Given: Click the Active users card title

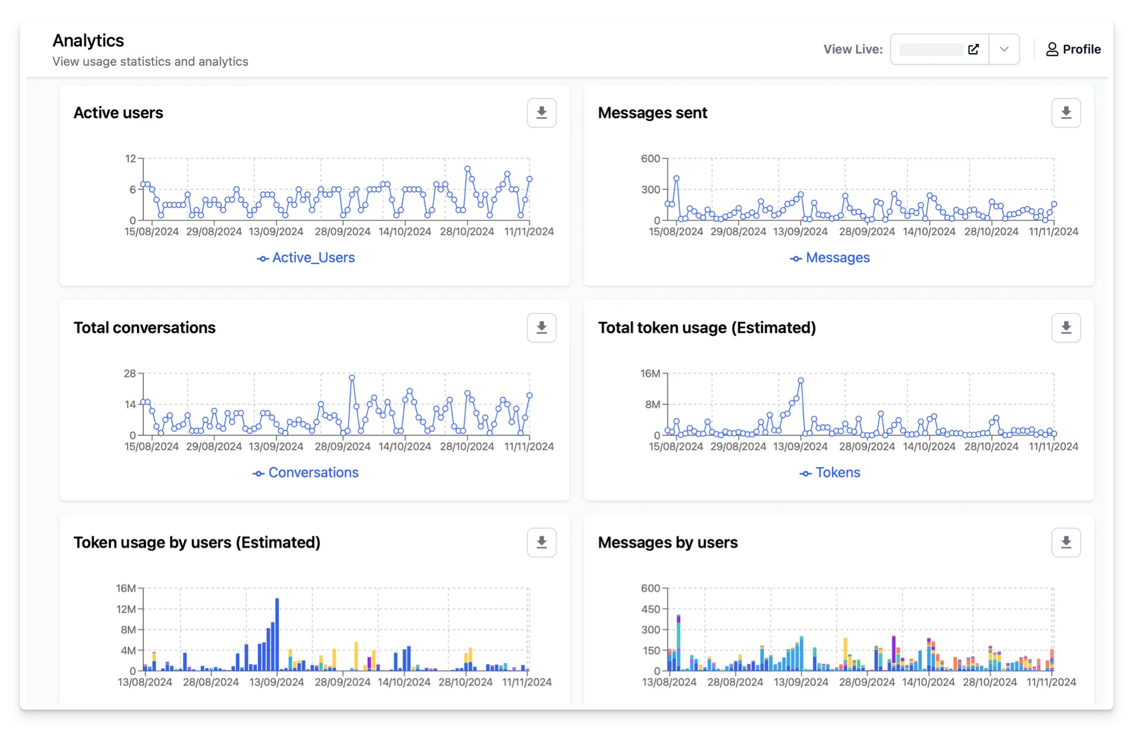Looking at the screenshot, I should [118, 113].
